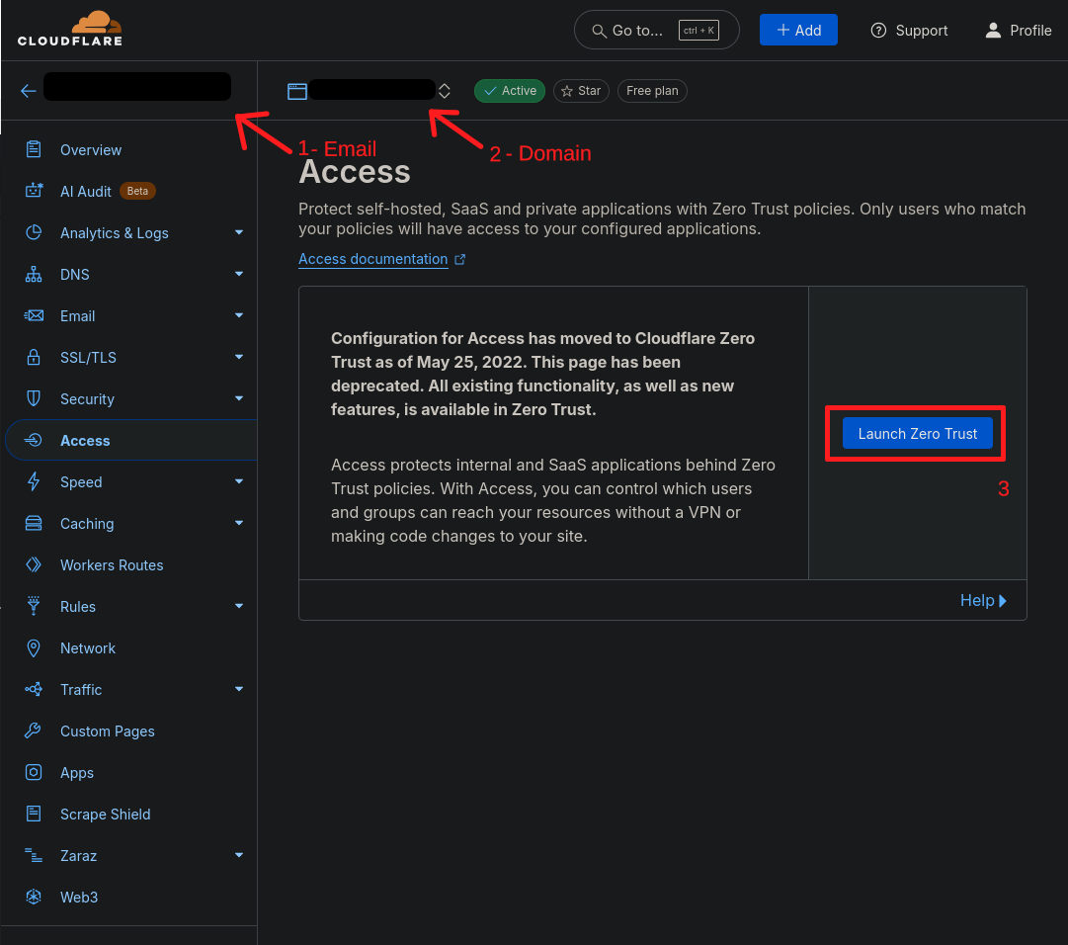Expand the Analytics & Logs submenu arrow
The height and width of the screenshot is (945, 1068).
239,232
